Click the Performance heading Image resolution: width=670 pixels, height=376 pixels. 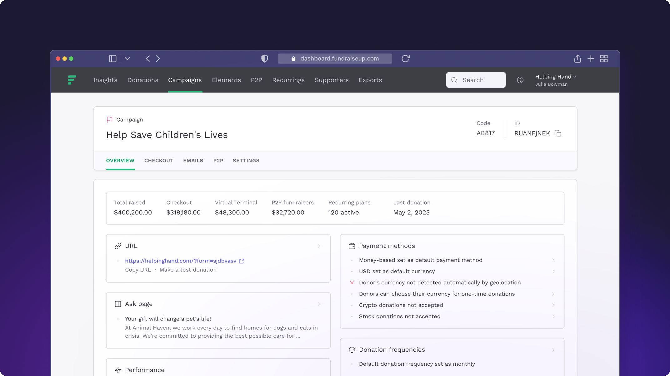(x=145, y=370)
